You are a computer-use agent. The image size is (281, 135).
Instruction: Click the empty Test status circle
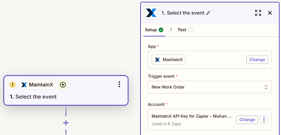tap(190, 30)
